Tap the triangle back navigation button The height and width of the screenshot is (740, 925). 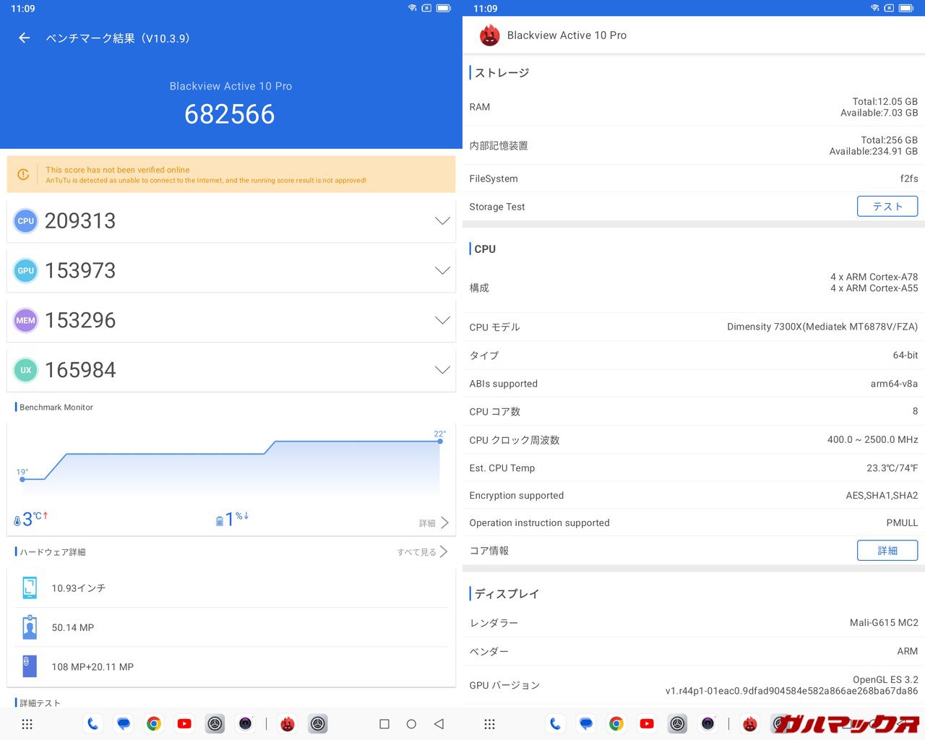coord(439,724)
